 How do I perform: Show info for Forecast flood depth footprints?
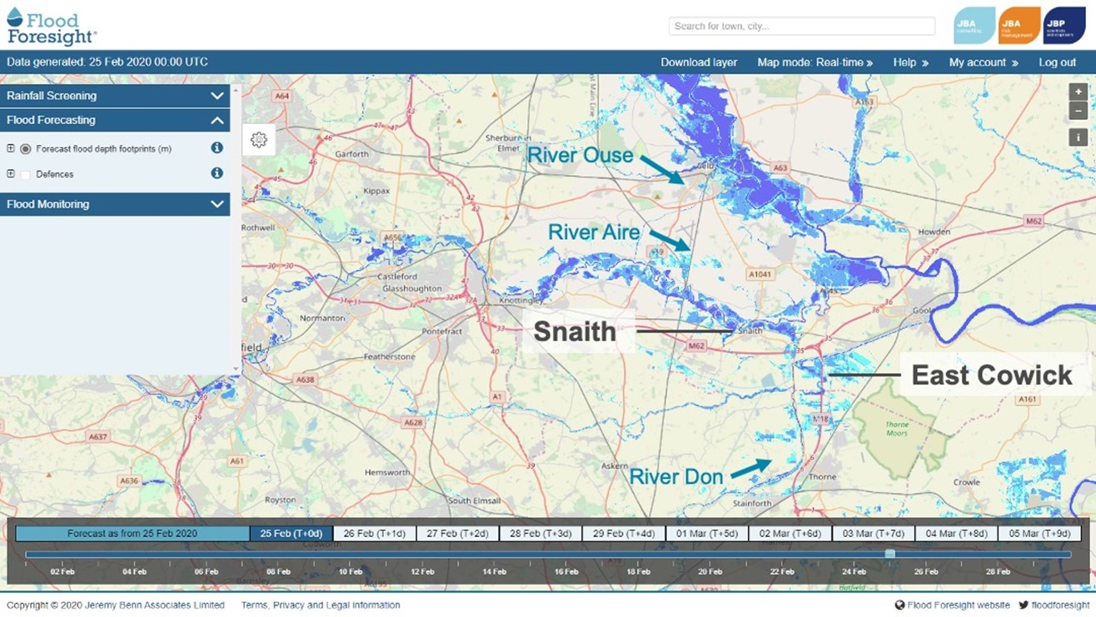click(217, 148)
